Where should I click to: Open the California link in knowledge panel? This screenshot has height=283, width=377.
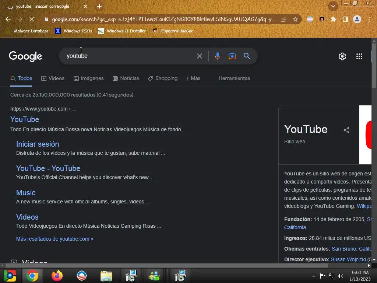(295, 227)
